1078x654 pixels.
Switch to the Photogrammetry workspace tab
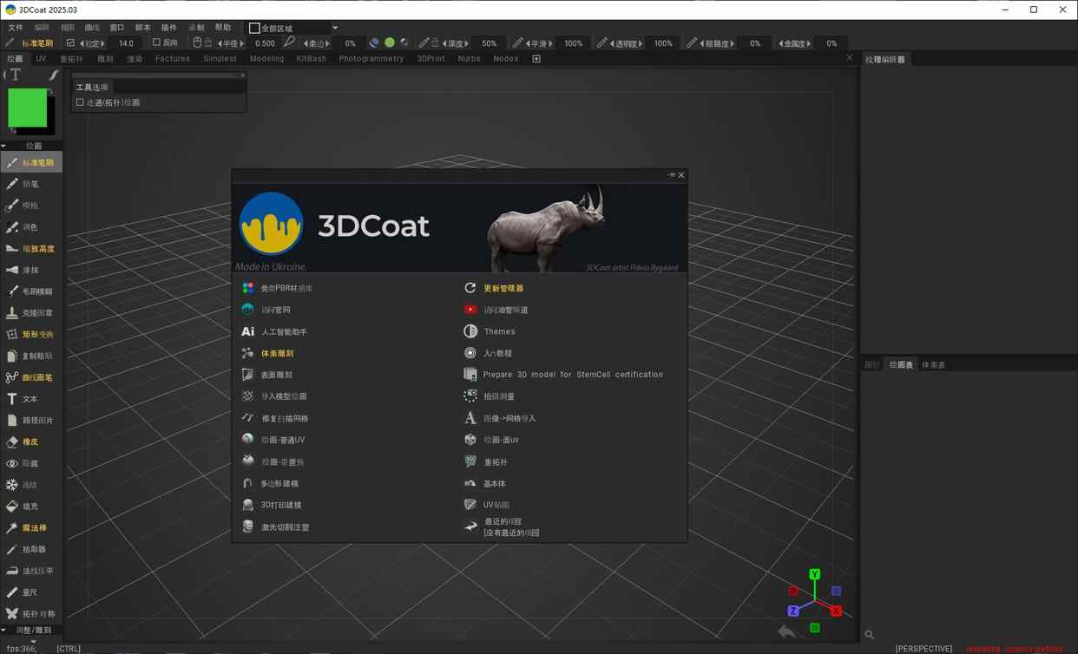pyautogui.click(x=371, y=59)
